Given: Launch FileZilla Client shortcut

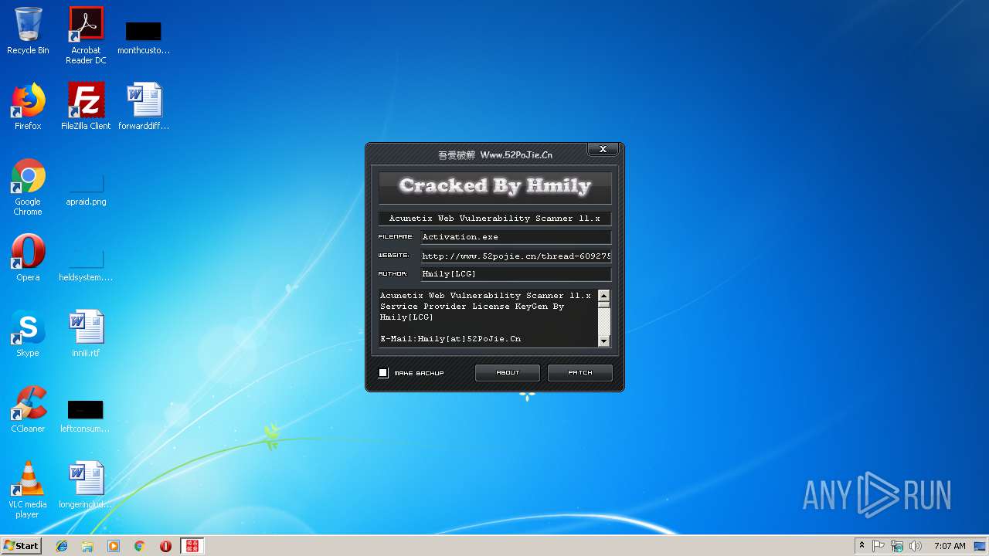Looking at the screenshot, I should point(86,107).
